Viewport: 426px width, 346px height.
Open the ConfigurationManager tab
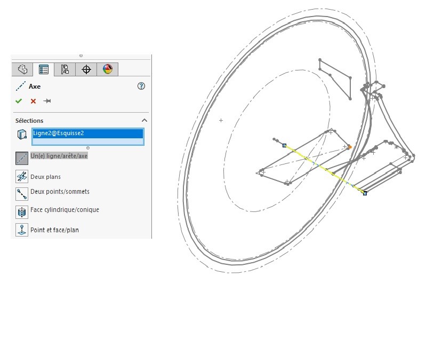(65, 69)
